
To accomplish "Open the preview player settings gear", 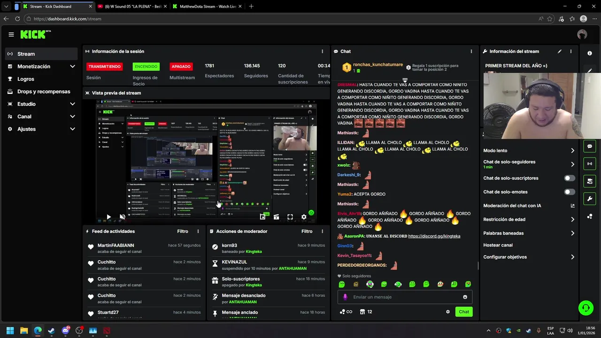I will (304, 217).
